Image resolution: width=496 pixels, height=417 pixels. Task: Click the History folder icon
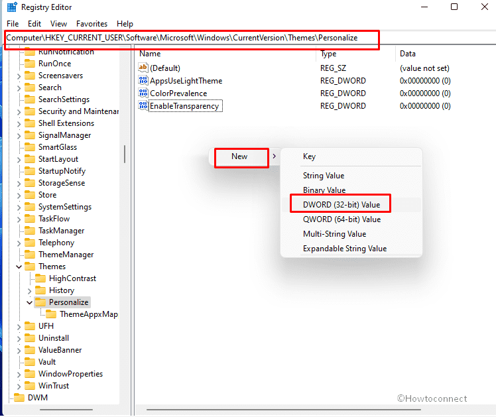(x=40, y=290)
